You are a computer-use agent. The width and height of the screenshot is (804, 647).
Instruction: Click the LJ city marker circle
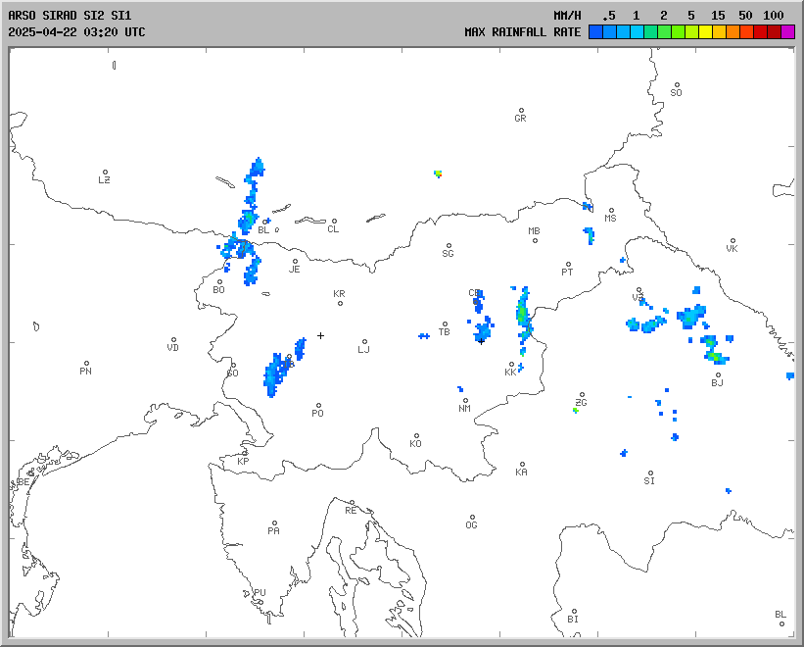tap(364, 342)
